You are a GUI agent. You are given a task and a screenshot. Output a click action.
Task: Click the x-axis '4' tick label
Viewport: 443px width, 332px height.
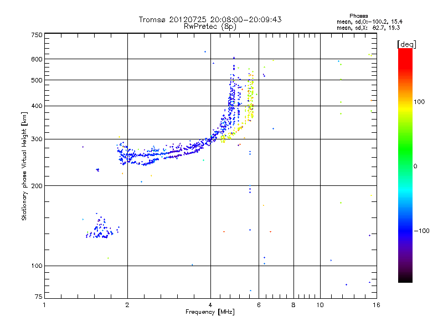pos(210,305)
